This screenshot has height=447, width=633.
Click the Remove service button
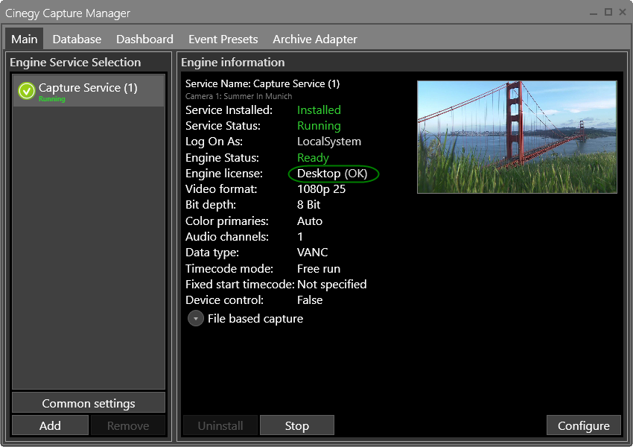coord(128,425)
